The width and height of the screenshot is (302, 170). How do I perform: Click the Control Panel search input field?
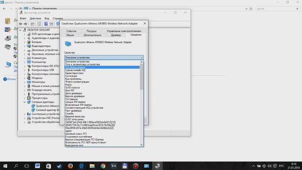click(x=276, y=8)
